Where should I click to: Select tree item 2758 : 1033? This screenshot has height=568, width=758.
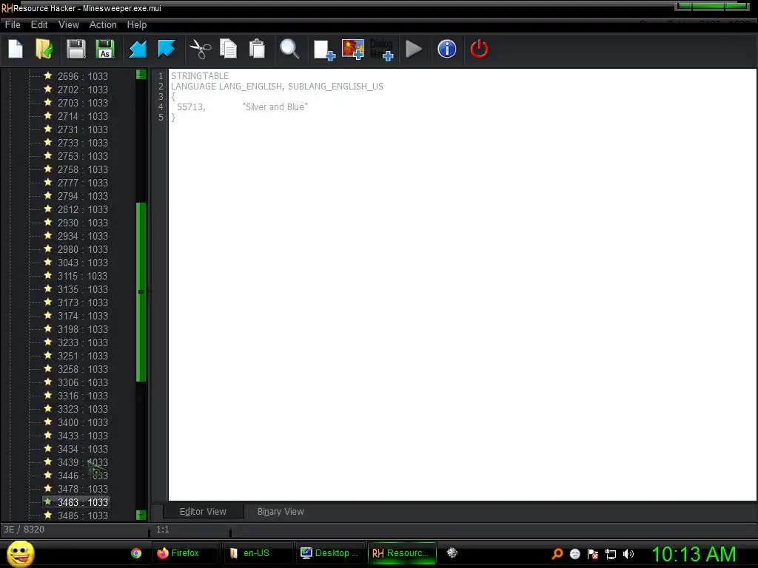[x=83, y=169]
